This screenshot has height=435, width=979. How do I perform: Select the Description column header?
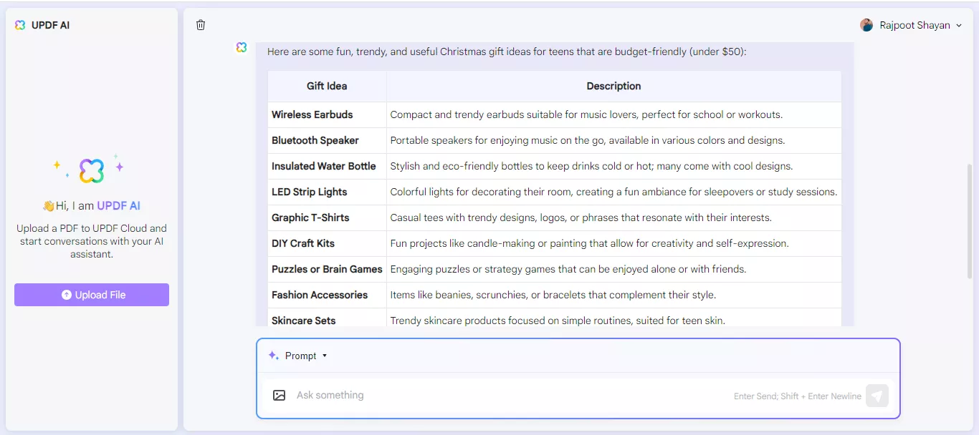[x=613, y=86]
